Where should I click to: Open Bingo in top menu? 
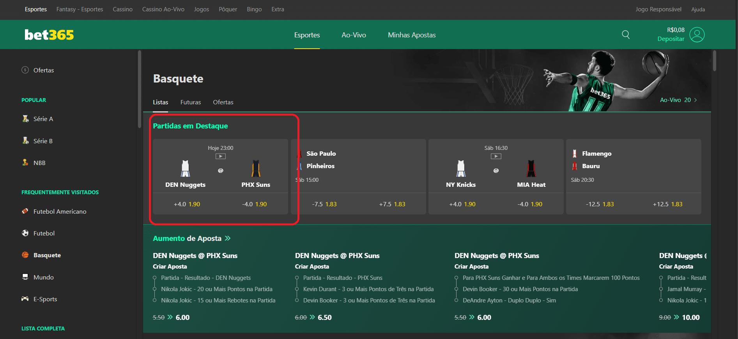coord(254,9)
